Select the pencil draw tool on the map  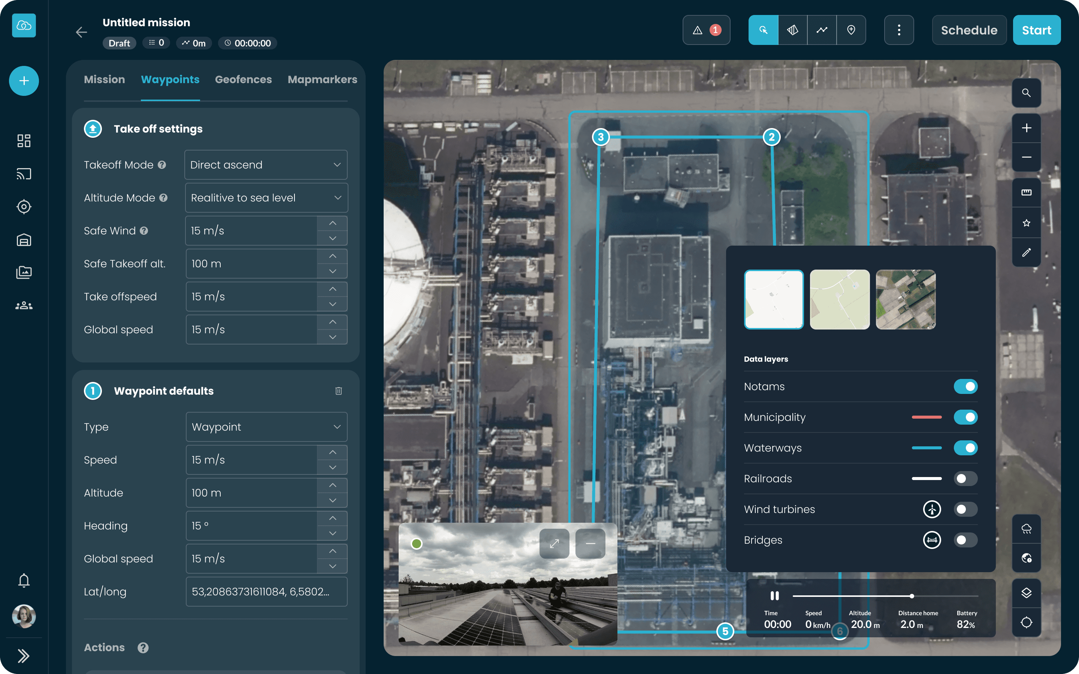pos(1027,253)
